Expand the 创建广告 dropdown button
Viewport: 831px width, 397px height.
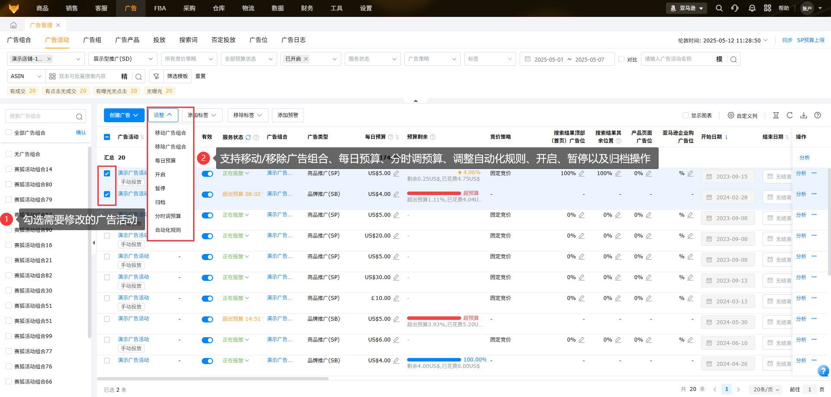click(124, 115)
